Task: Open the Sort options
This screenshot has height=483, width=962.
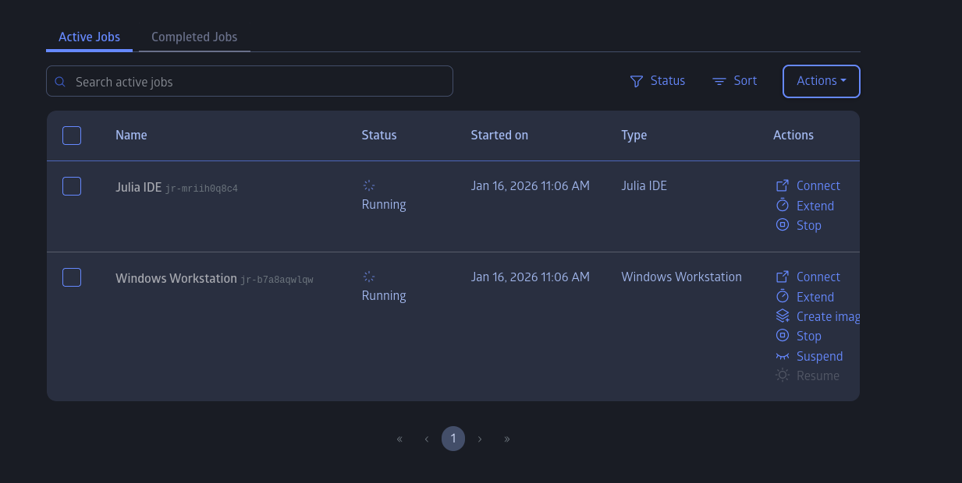Action: 735,81
